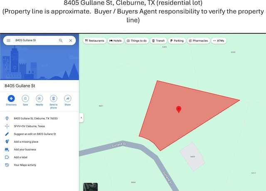
Task: Click the storefront business icon
Action: tap(7, 149)
